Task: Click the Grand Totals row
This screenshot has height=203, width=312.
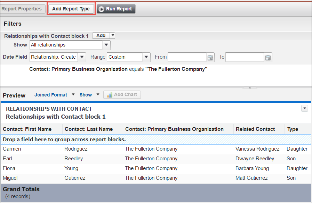Action: point(156,193)
